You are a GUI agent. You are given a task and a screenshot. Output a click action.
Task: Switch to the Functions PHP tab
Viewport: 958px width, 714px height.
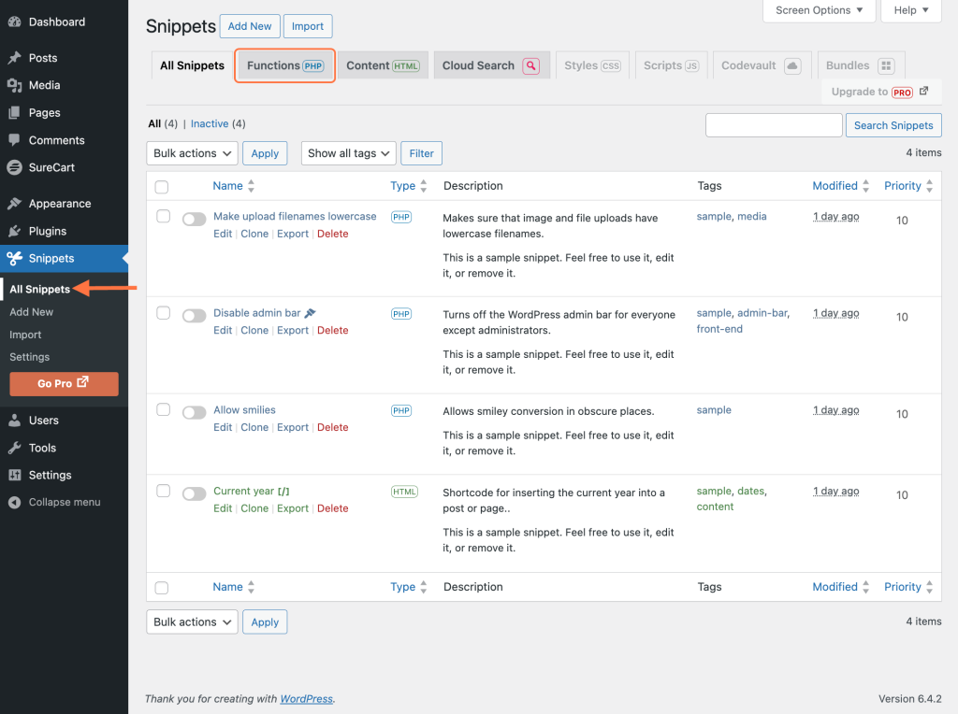(x=284, y=65)
